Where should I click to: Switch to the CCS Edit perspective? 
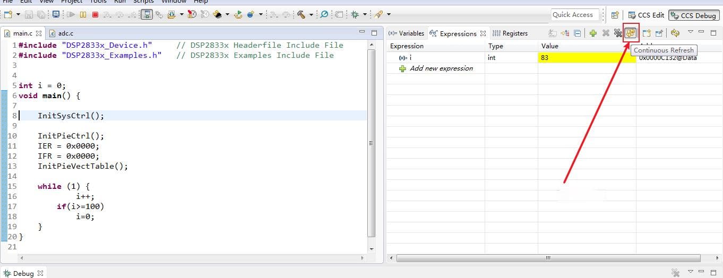pos(645,15)
